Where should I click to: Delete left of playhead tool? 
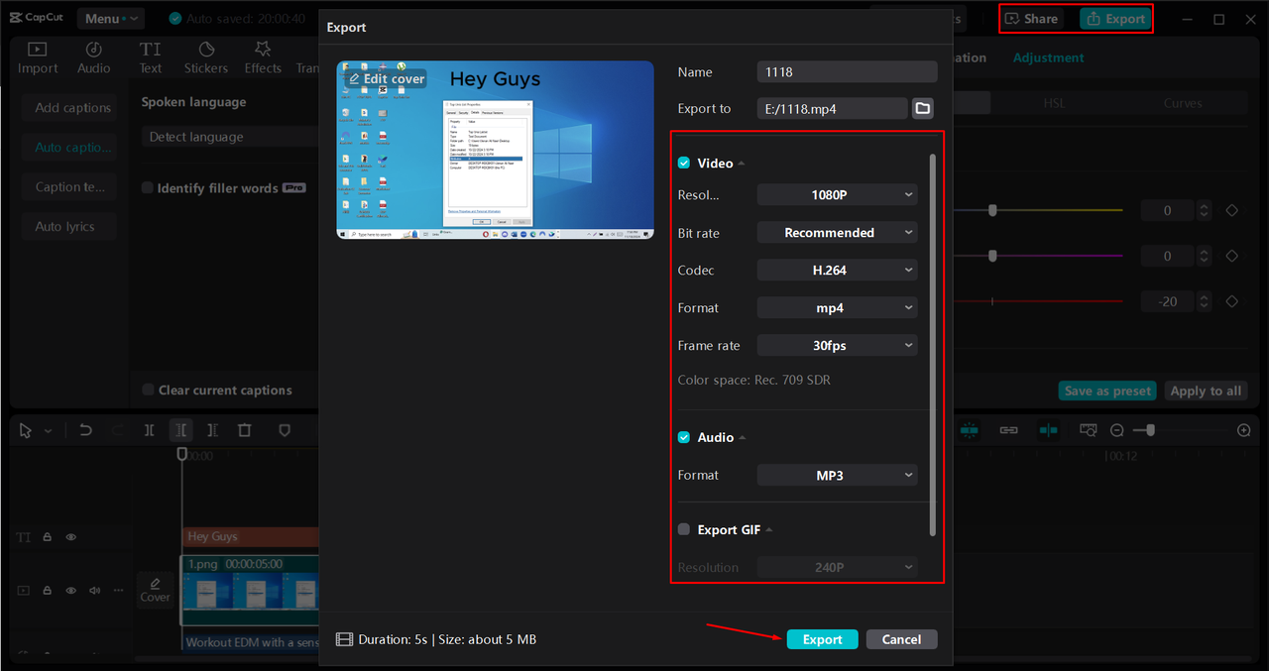pos(180,430)
